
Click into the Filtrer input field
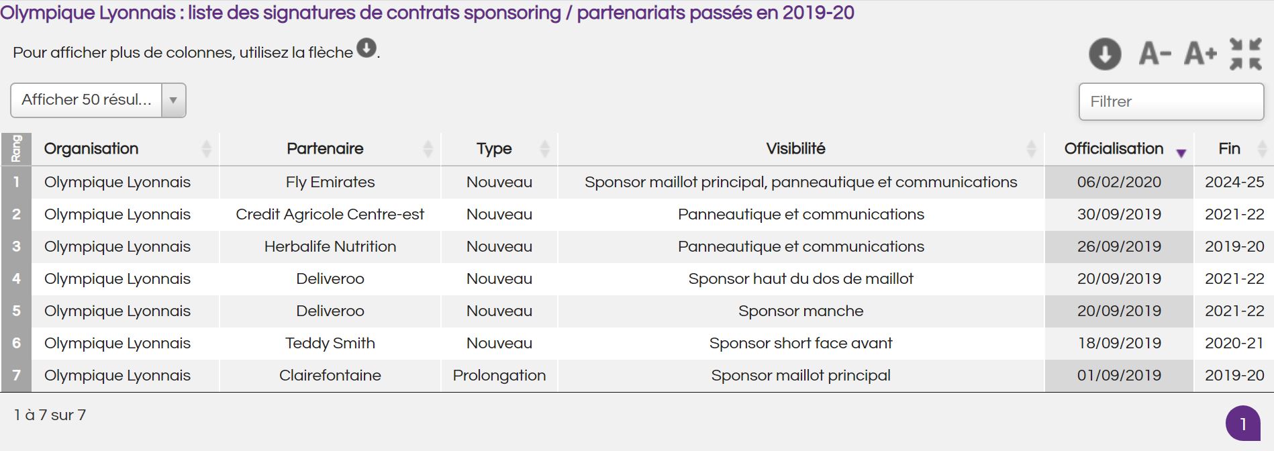point(1171,101)
